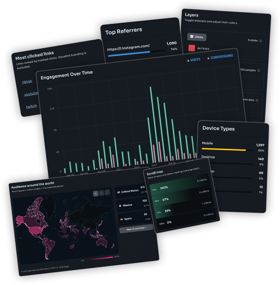Click the 85% Mobile percentage
This screenshot has width=280, height=285.
pyautogui.click(x=261, y=151)
